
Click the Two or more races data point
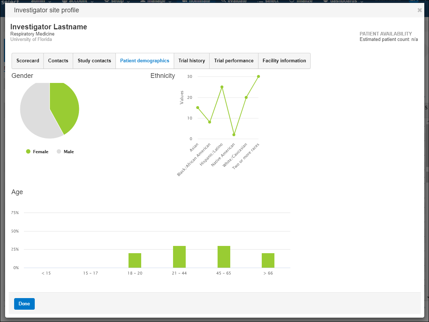258,76
